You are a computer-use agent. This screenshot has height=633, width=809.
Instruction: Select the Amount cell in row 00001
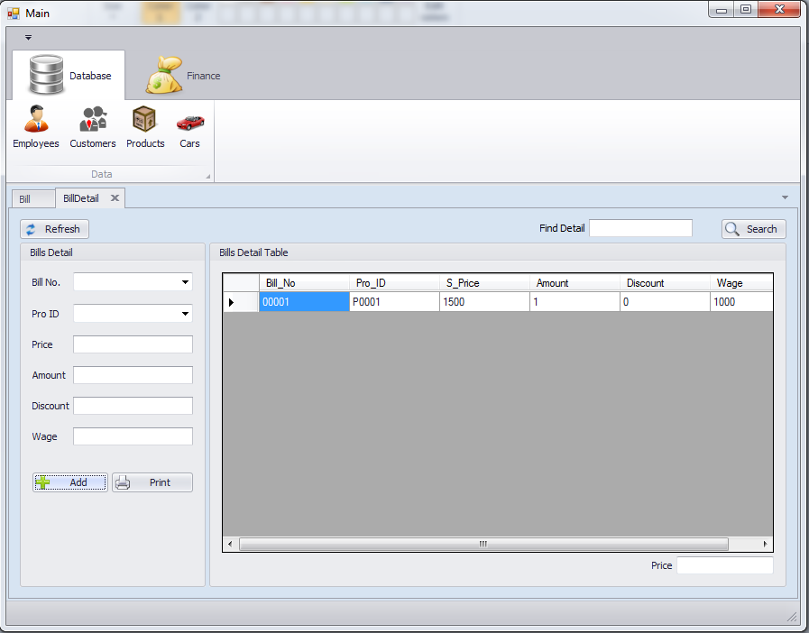tap(575, 302)
